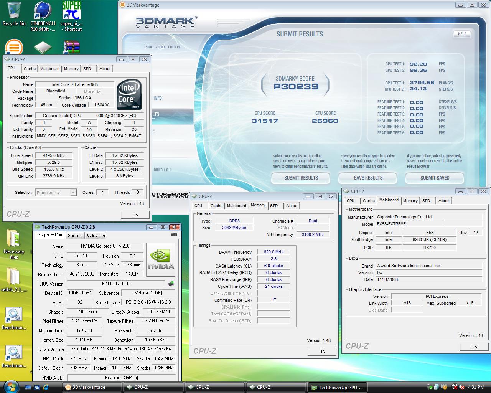The image size is (491, 393).
Task: Switch to Cache tab in CPU window
Action: pos(30,69)
